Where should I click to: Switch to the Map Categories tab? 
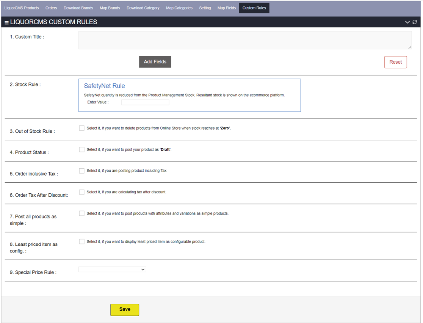tap(179, 8)
